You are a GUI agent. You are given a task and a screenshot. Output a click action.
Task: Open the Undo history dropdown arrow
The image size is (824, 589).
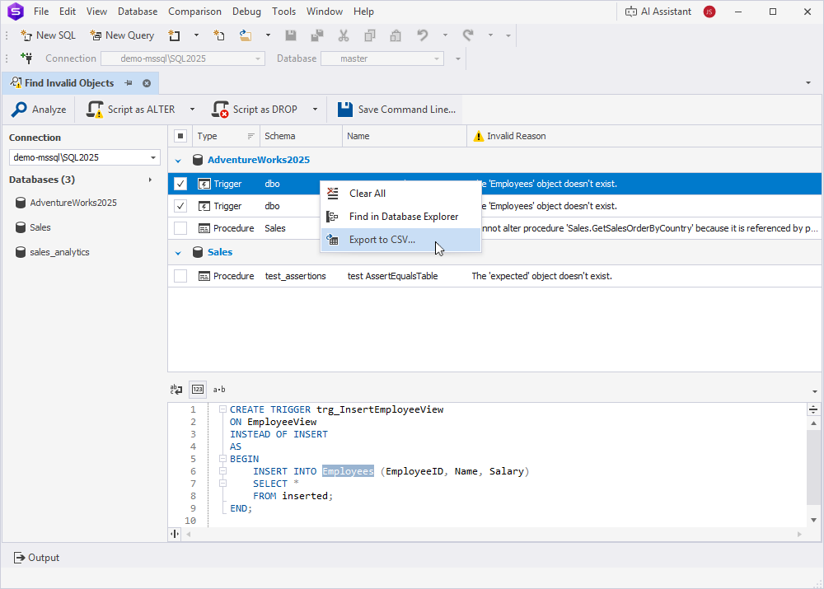pyautogui.click(x=445, y=35)
